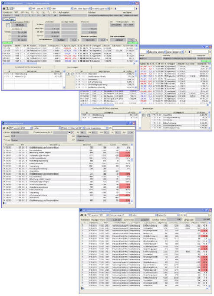Click the previous-record arrow in the right-middle window toolbar
214x296 pixels.
189,51
